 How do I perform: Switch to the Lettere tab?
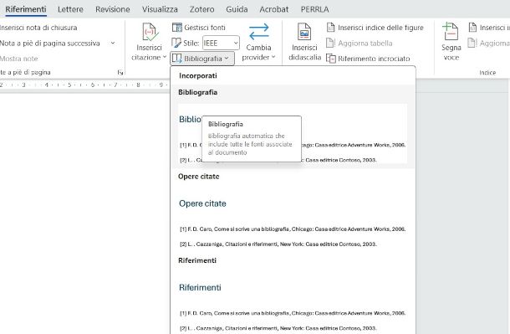point(70,9)
